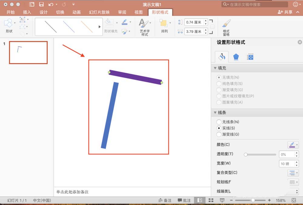Select the orange line style
303x205 pixels.
(87, 27)
